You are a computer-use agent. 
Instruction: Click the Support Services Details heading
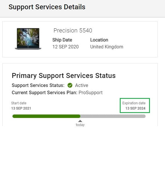tap(47, 7)
